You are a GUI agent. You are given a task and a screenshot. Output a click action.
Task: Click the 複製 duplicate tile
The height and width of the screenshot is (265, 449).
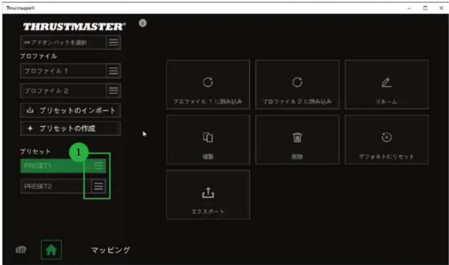208,140
